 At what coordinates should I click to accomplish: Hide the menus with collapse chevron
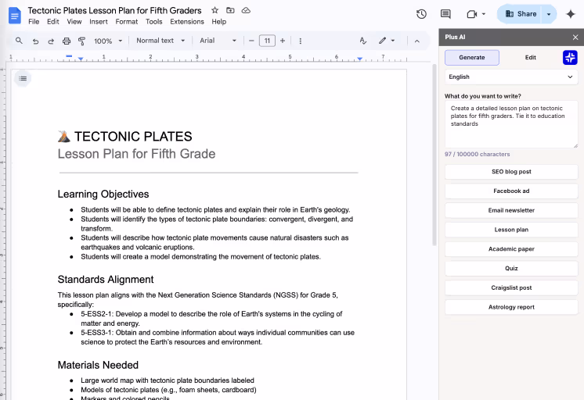417,41
